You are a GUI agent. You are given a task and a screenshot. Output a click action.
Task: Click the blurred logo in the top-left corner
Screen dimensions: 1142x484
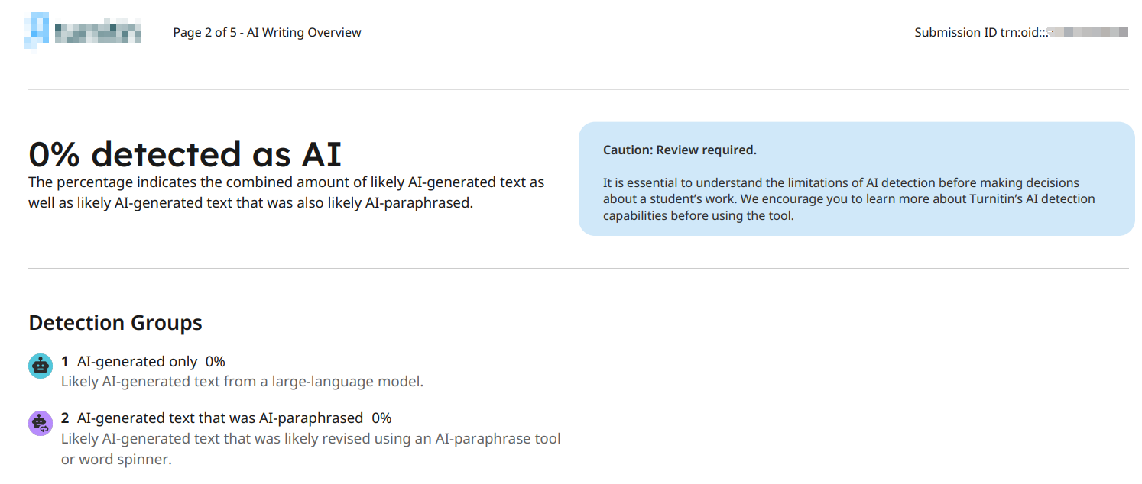pos(83,32)
